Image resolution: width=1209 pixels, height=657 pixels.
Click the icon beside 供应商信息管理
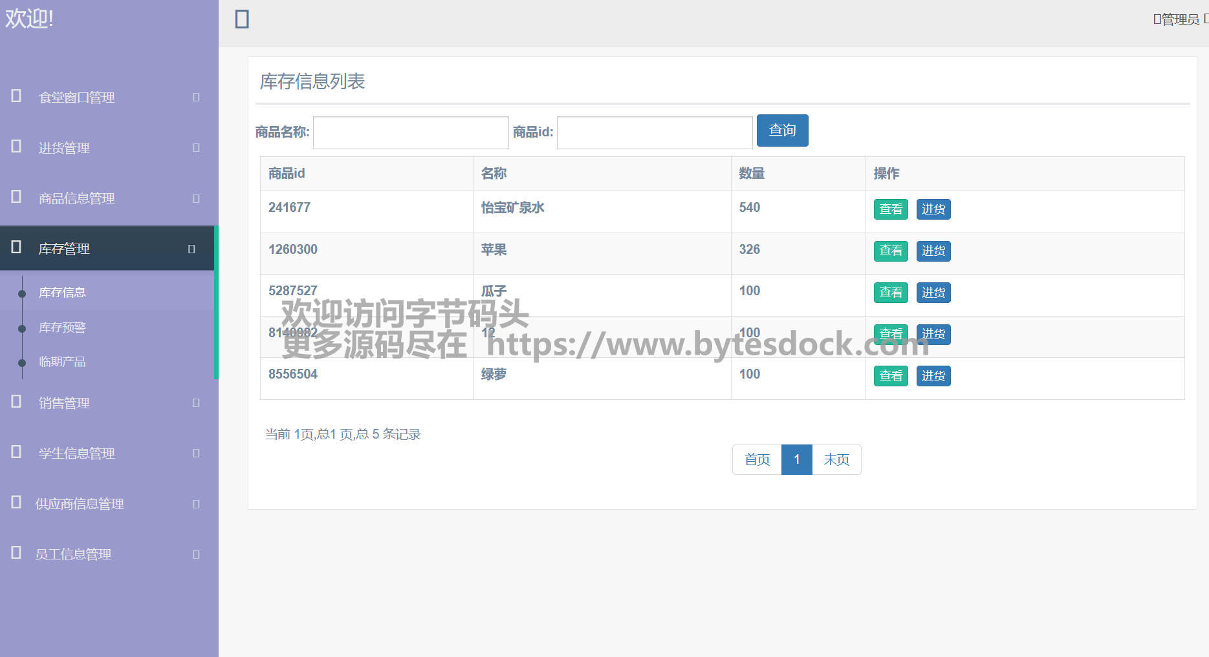pyautogui.click(x=17, y=503)
